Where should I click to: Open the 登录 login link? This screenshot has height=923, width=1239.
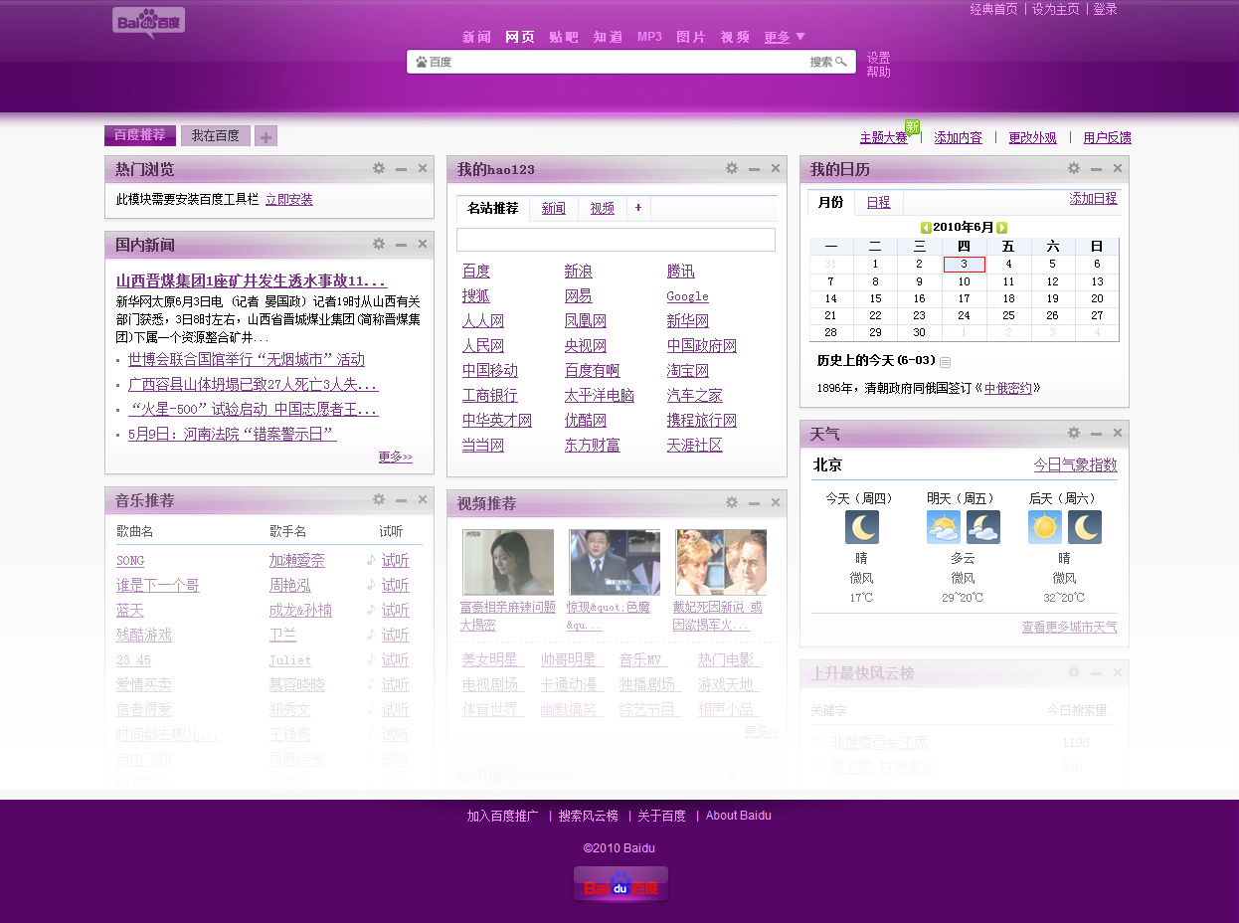pos(1105,9)
